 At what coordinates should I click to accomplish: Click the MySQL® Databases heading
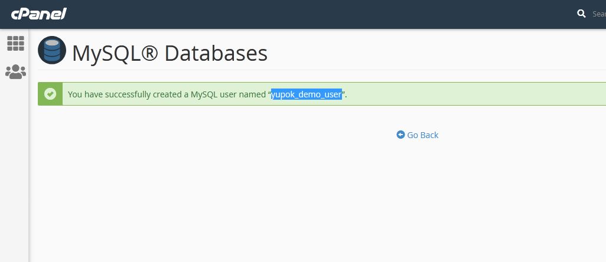(x=170, y=53)
